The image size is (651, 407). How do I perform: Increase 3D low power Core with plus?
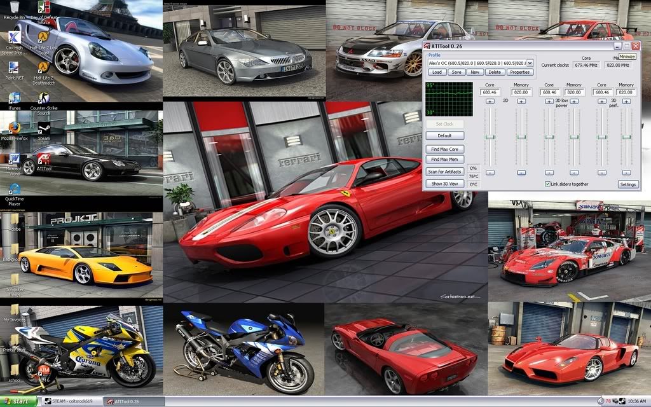549,101
